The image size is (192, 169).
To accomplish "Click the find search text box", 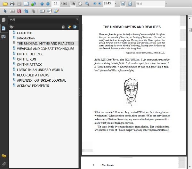I will coord(150,4).
